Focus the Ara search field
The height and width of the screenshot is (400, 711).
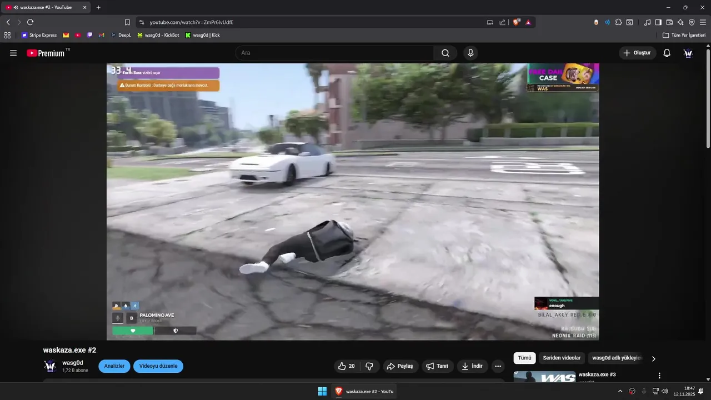click(x=334, y=53)
